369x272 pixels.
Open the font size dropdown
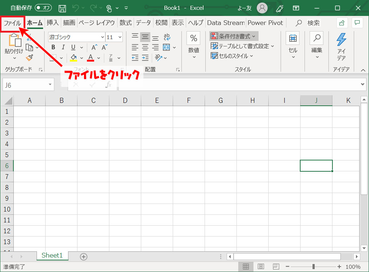click(x=120, y=37)
